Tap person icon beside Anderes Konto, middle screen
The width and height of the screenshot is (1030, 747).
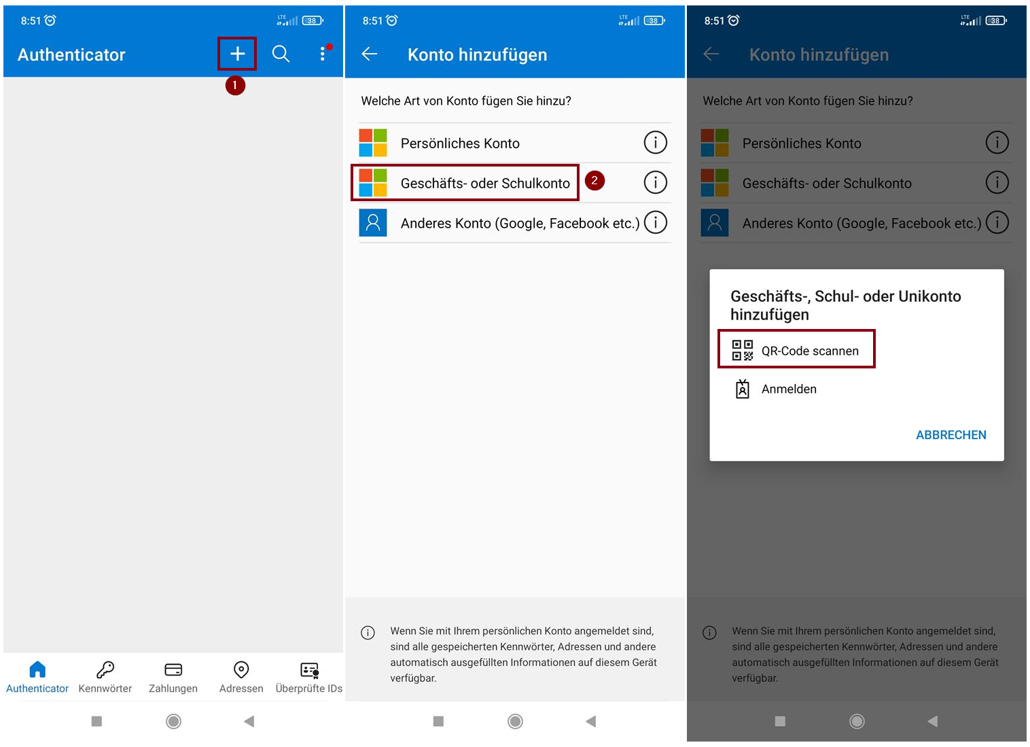pos(373,222)
